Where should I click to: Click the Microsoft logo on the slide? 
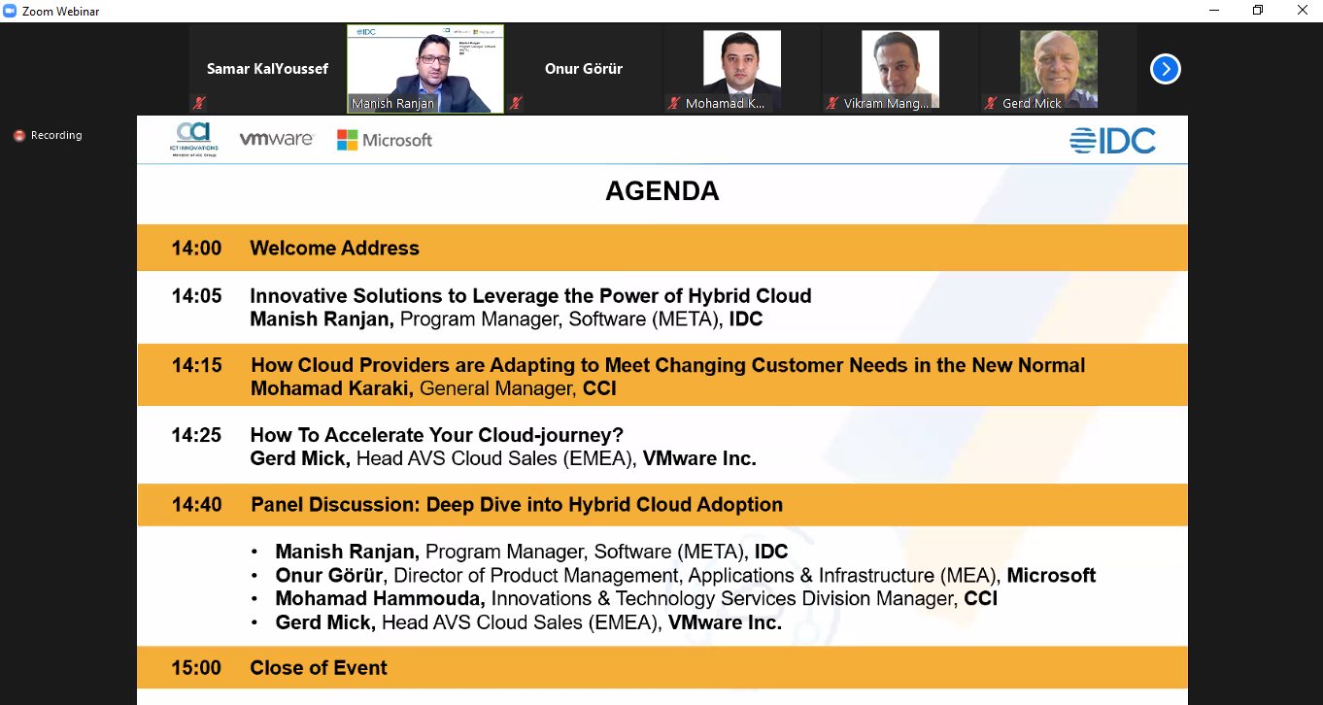(x=385, y=140)
